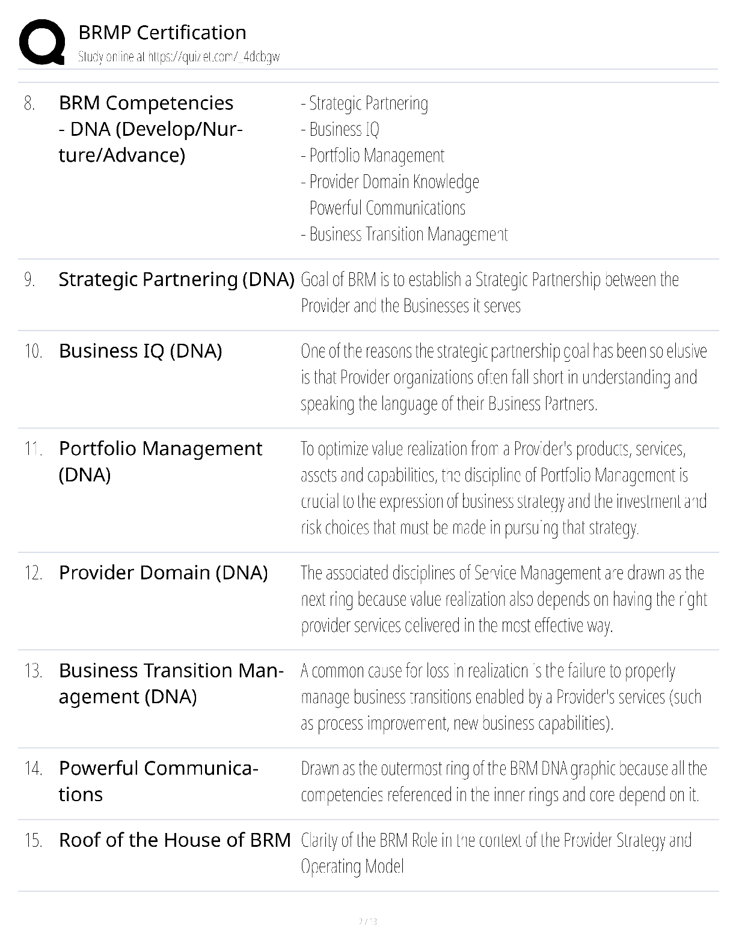Click the page number at bottom

(x=367, y=921)
